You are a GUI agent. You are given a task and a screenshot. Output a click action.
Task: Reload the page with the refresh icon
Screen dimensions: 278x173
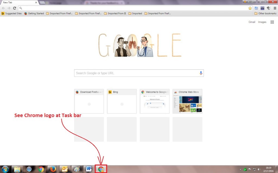click(14, 8)
